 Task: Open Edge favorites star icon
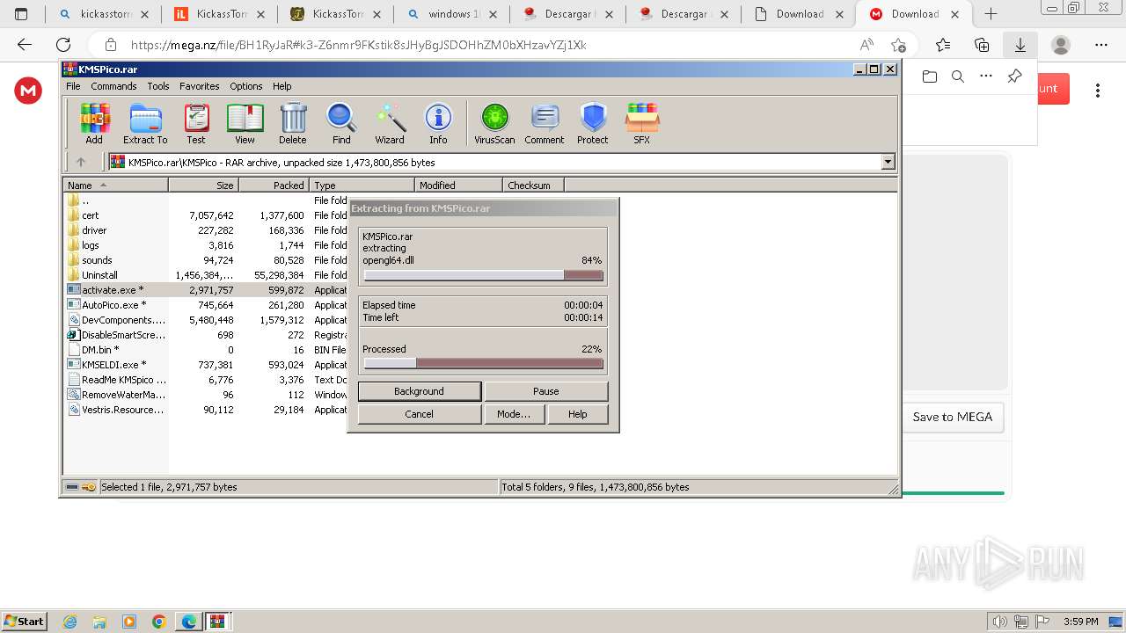pos(943,45)
